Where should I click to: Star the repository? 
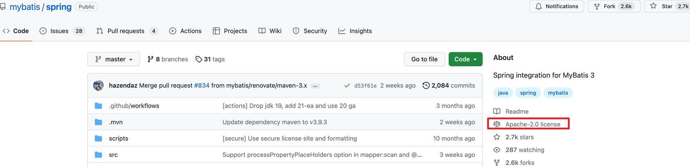pos(667,6)
